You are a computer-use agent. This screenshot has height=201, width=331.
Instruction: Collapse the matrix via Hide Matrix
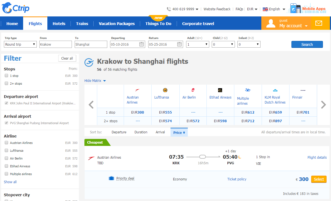pyautogui.click(x=95, y=80)
